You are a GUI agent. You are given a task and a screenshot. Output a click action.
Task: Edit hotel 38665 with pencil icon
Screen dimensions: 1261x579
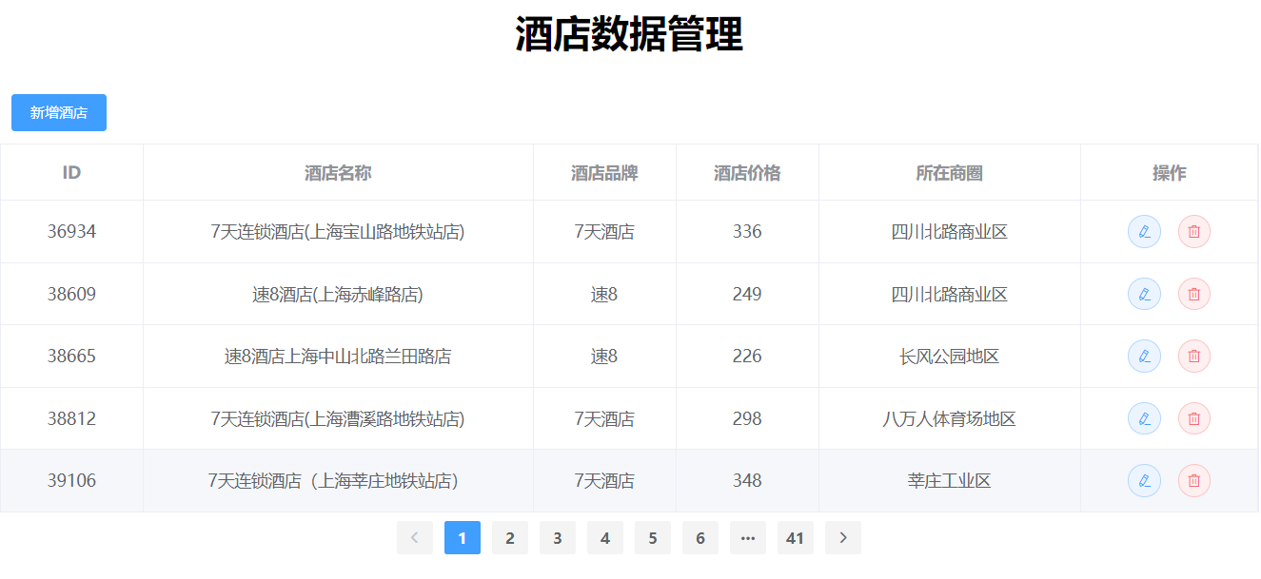1144,357
